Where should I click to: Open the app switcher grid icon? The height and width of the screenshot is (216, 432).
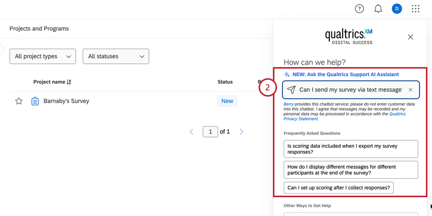tap(416, 9)
